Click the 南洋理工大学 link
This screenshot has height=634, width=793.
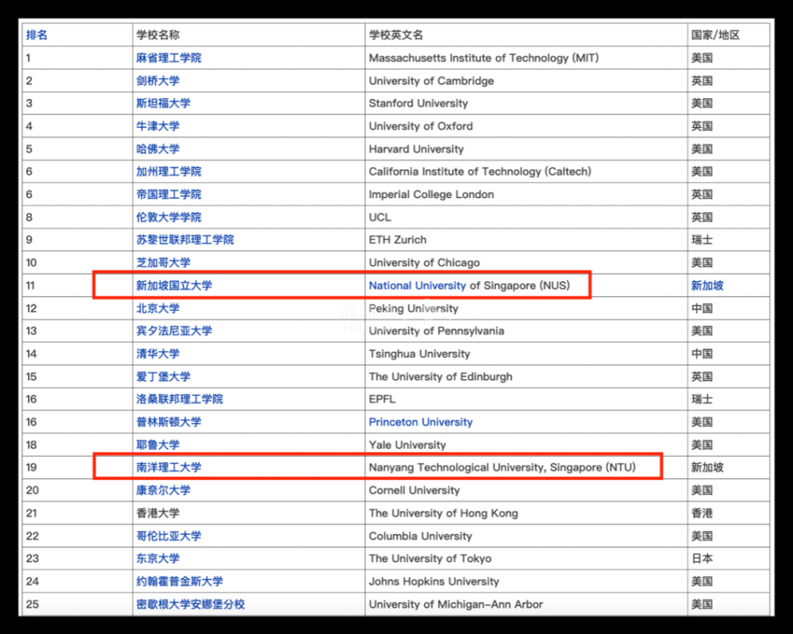[x=165, y=468]
